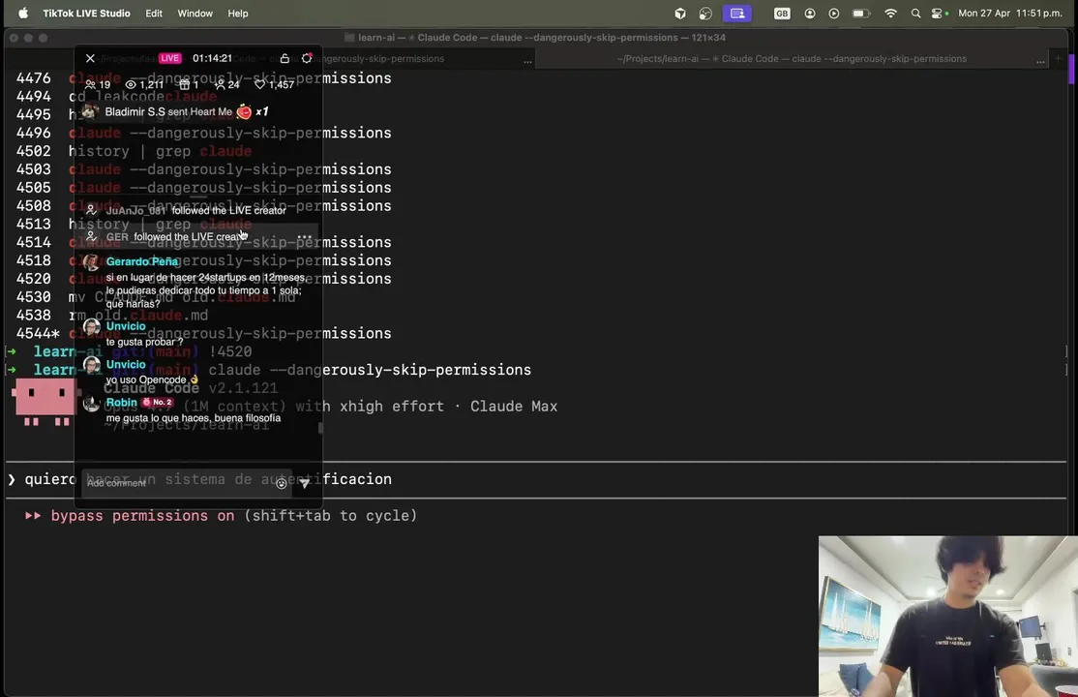Viewport: 1078px width, 697px height.
Task: Click the webcam preview thumbnail
Action: pyautogui.click(x=948, y=617)
